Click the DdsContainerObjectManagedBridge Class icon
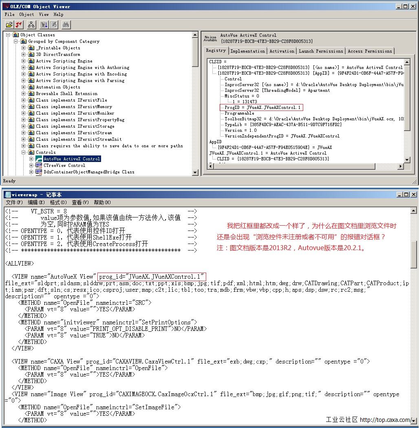 tap(39, 172)
